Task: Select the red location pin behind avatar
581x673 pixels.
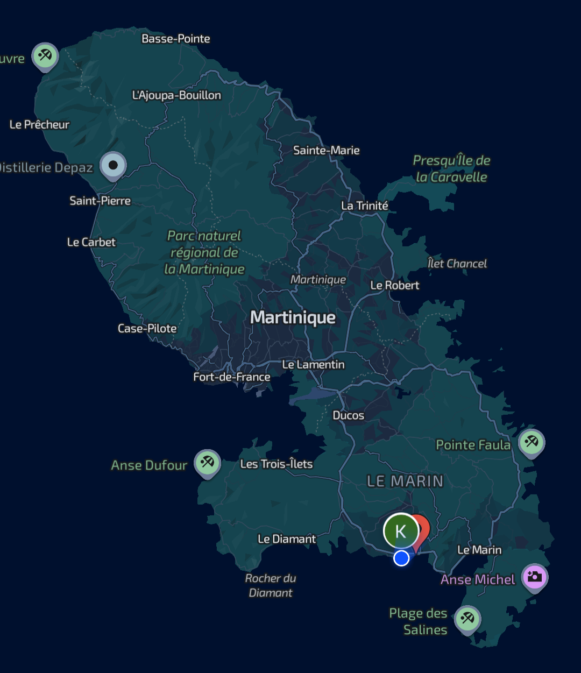Action: pyautogui.click(x=423, y=527)
